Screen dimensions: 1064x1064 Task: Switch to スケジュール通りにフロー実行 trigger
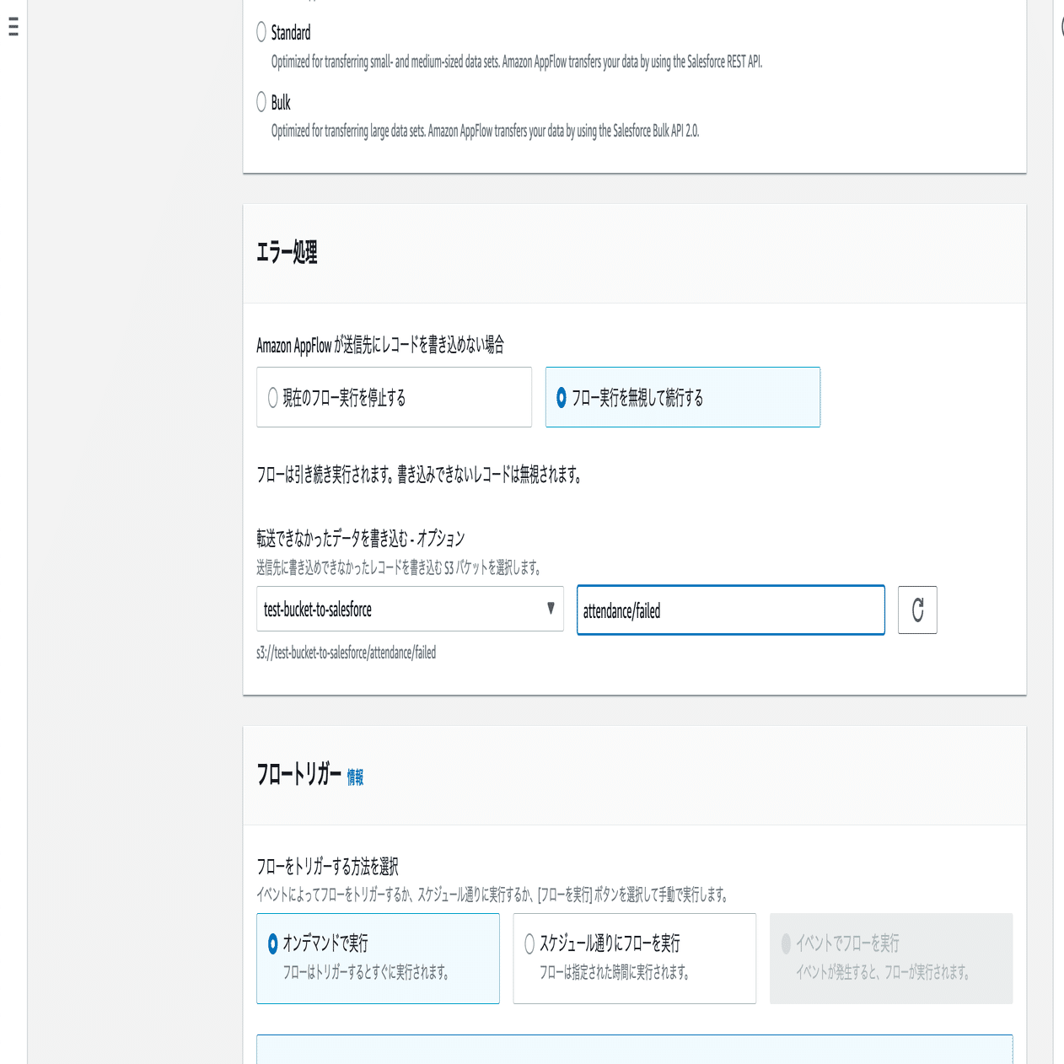[x=530, y=944]
